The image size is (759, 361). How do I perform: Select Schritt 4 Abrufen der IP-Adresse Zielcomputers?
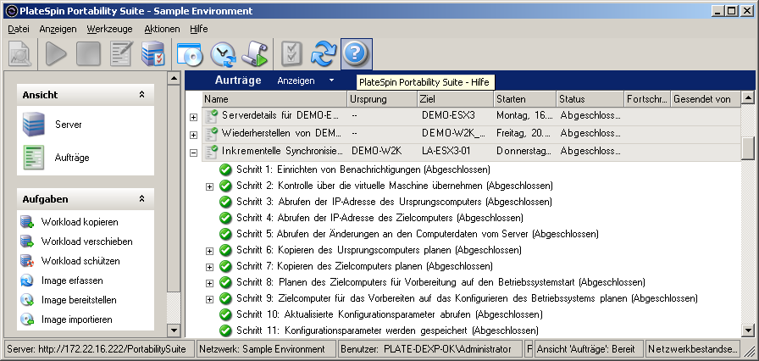click(380, 218)
